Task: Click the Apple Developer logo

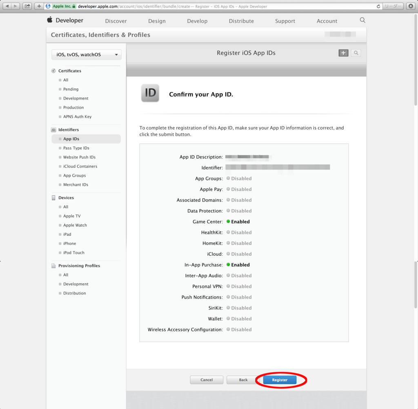Action: click(x=65, y=20)
